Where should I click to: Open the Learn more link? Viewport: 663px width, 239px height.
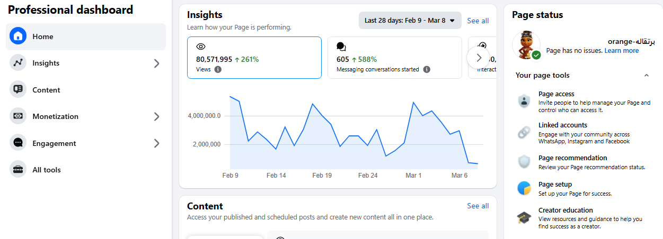(621, 51)
